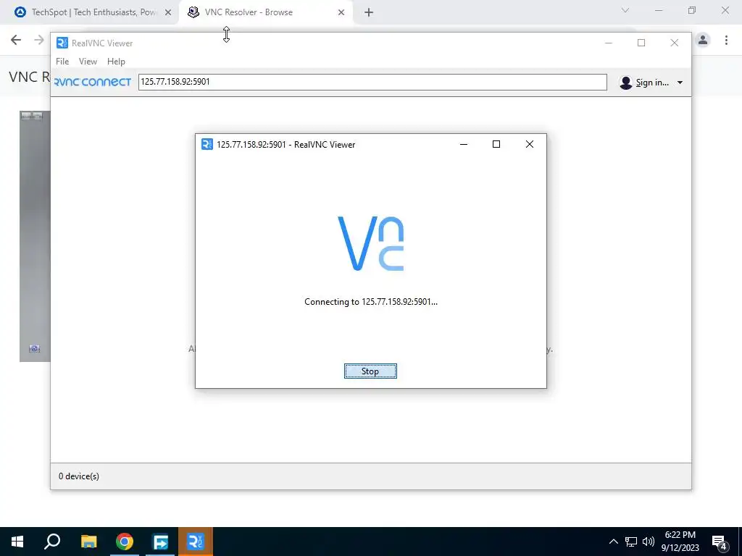
Task: Close the VNC Resolver browser tab
Action: pyautogui.click(x=341, y=12)
